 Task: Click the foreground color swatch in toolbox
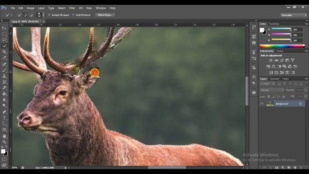tap(3, 151)
